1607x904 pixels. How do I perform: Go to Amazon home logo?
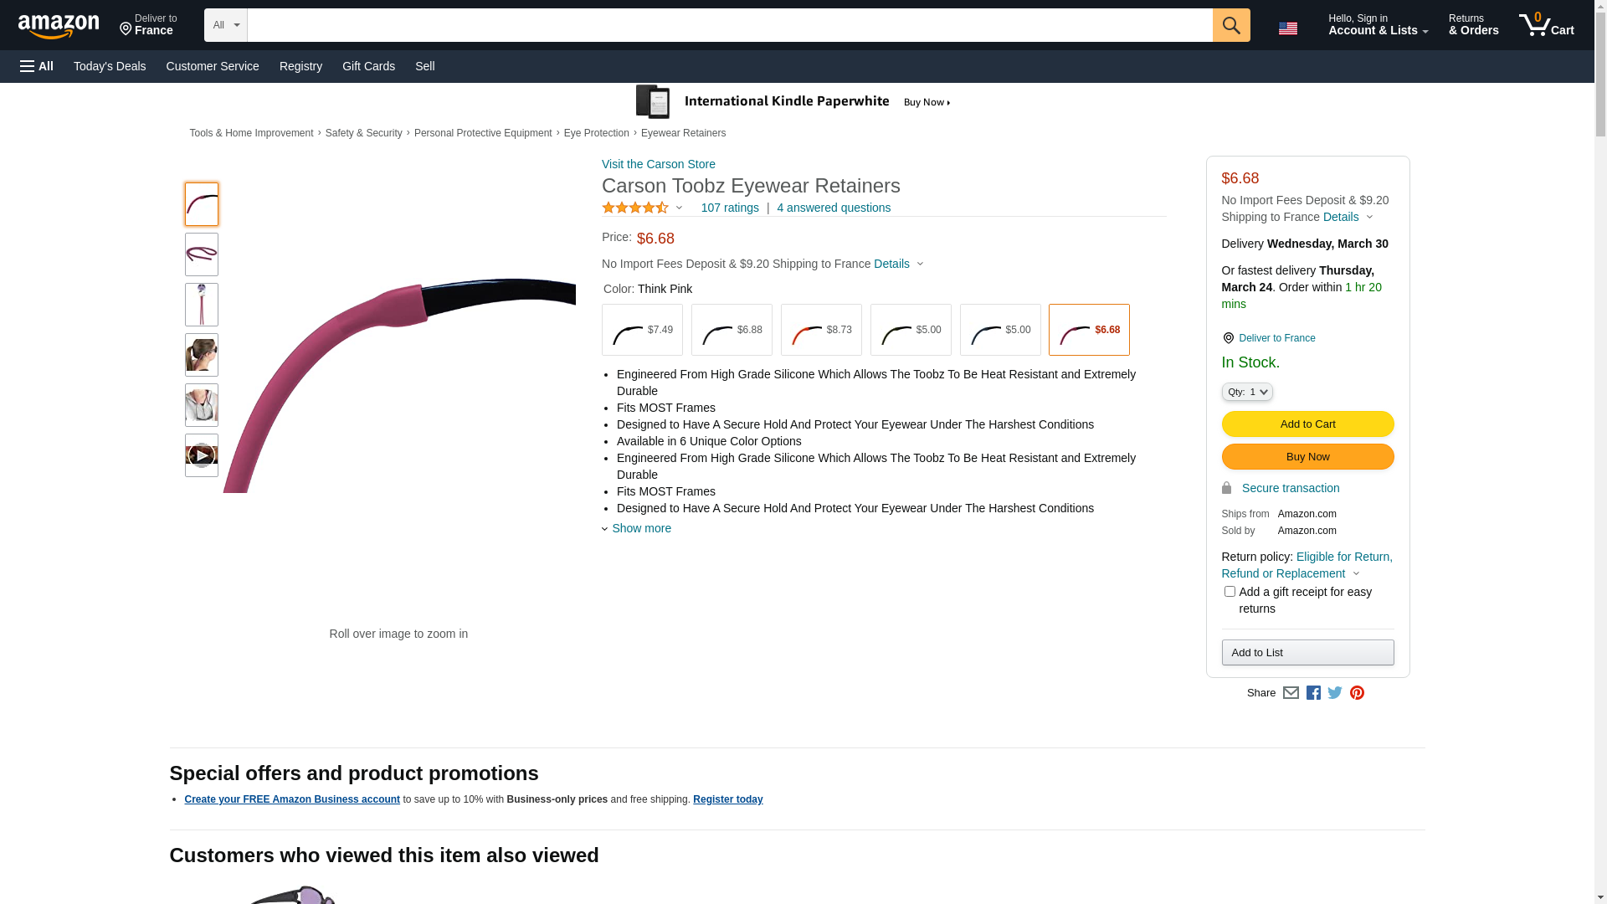click(x=59, y=27)
